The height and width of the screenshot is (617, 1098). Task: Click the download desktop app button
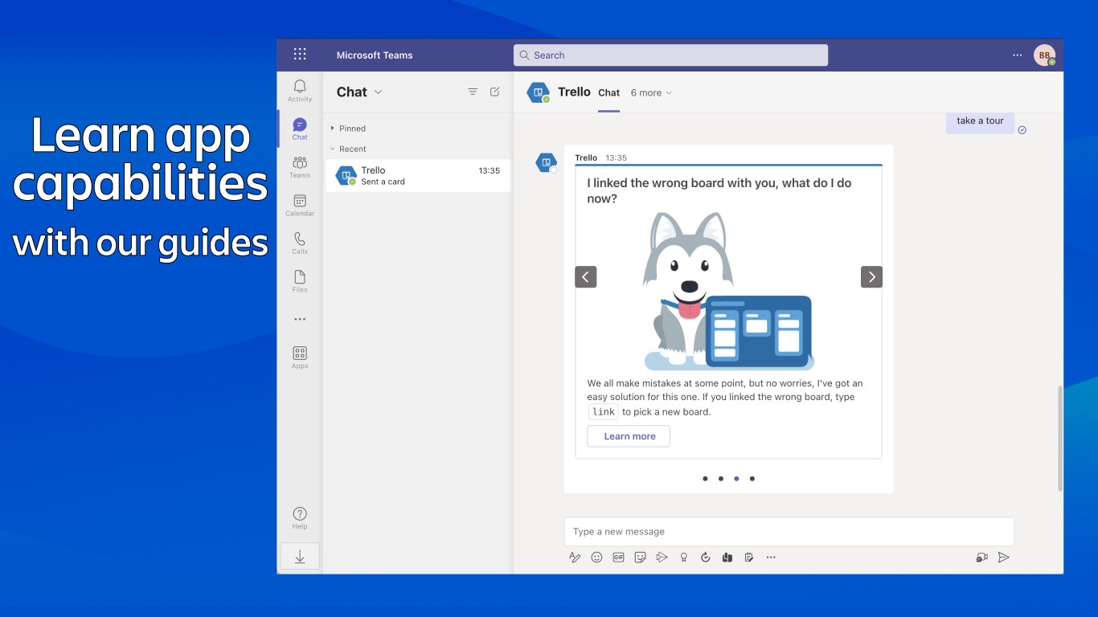(300, 557)
